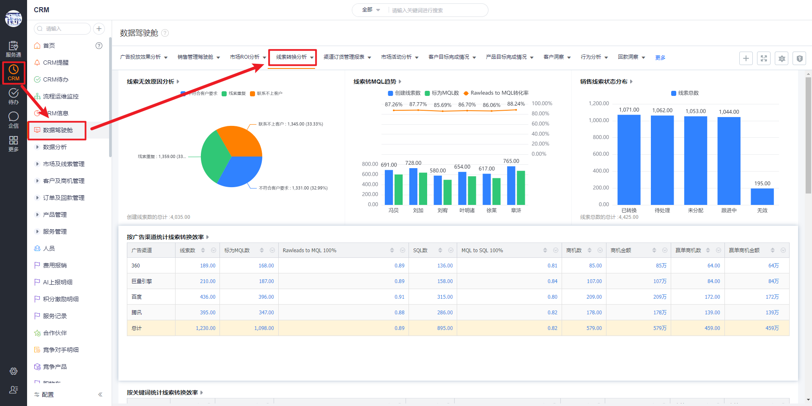
Task: Open filter for 标为MQL数 column
Action: (272, 251)
